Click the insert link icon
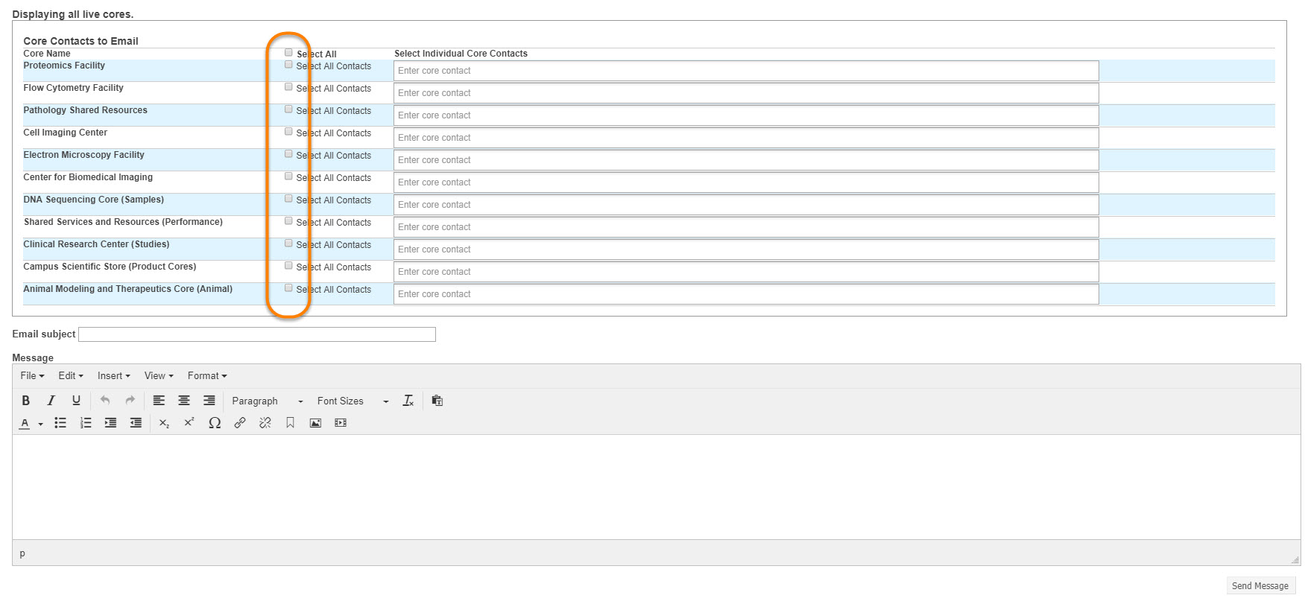Screen dimensions: 1305x604 point(240,423)
